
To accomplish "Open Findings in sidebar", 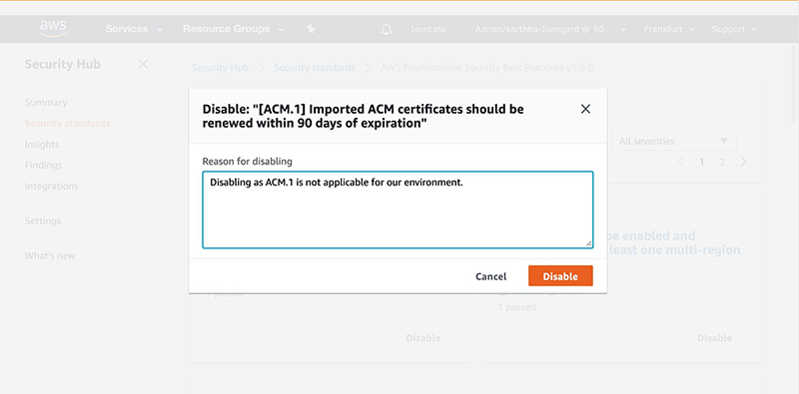I will (43, 165).
